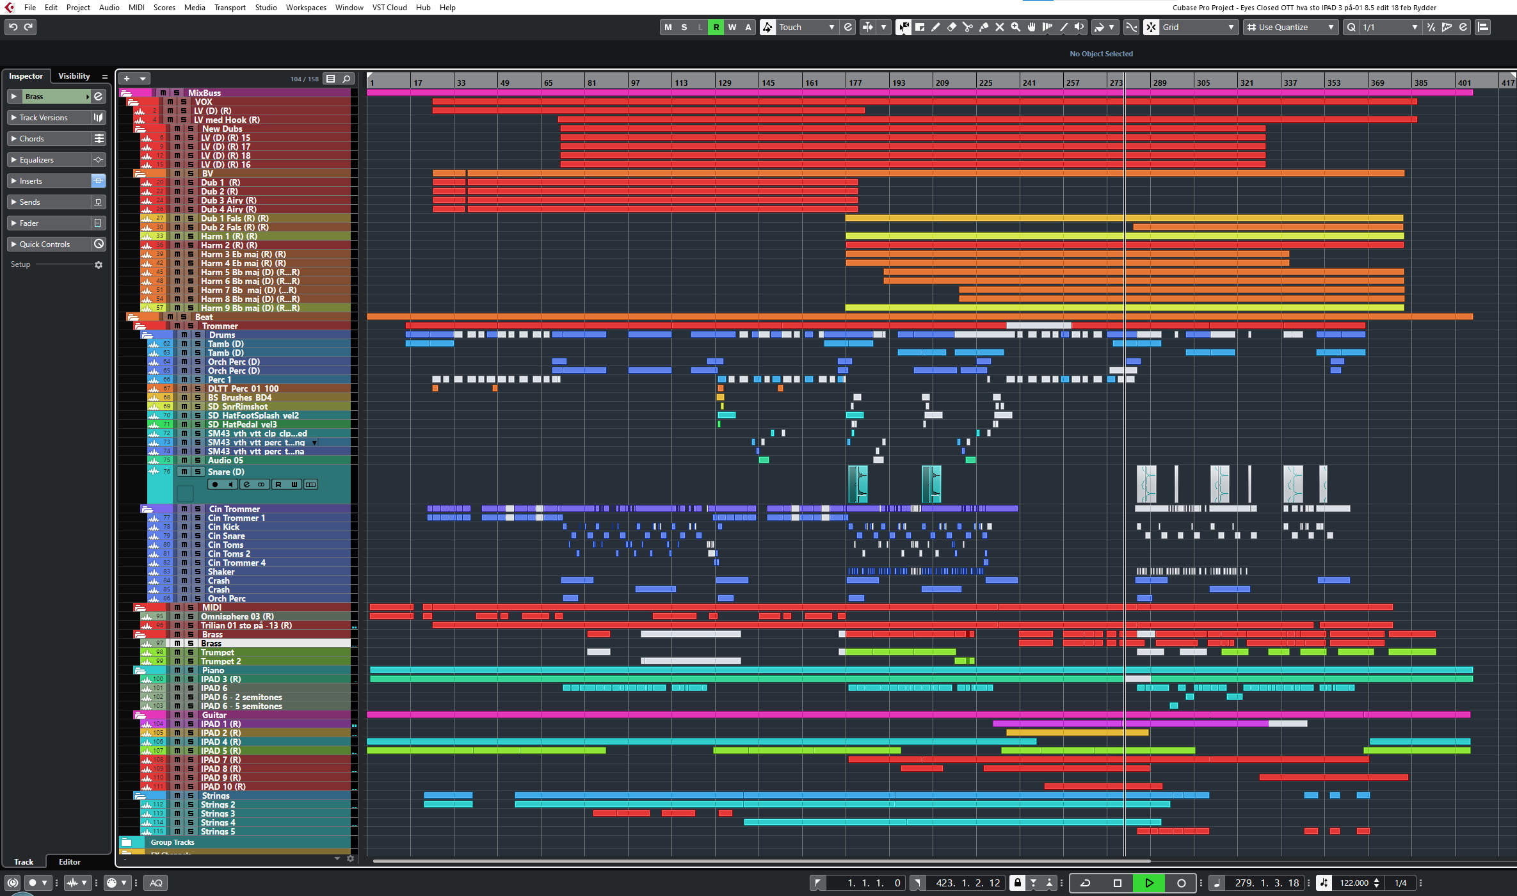
Task: Click the AQ button in transport bar
Action: pos(156,883)
